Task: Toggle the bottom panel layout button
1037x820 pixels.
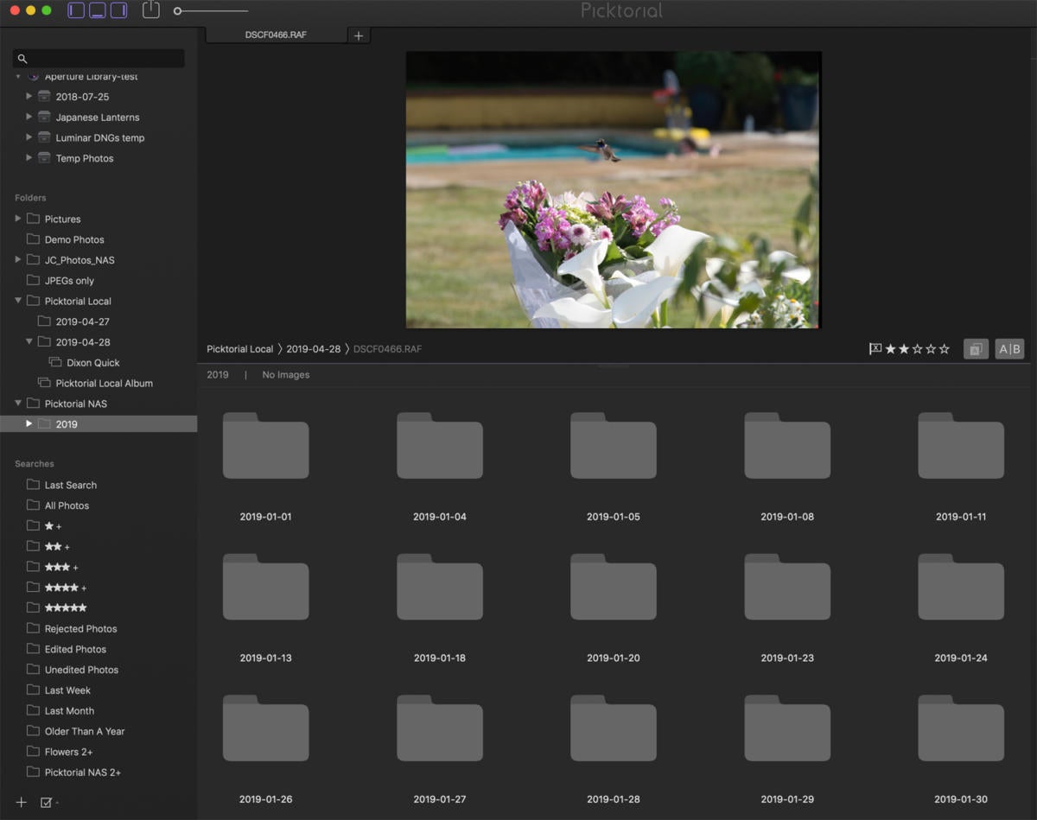Action: tap(98, 10)
